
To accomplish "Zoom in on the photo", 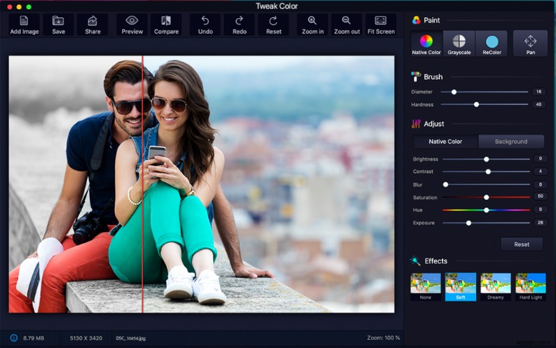I will pos(312,25).
